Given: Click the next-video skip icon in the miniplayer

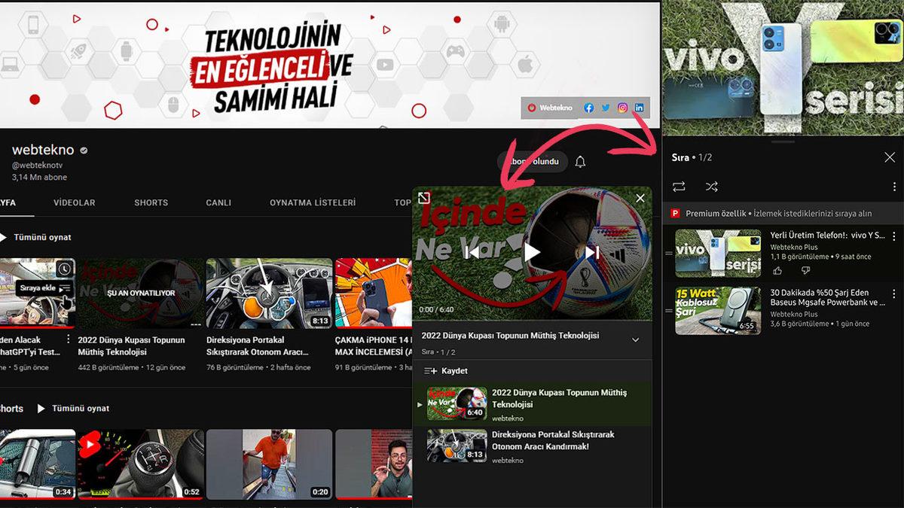Looking at the screenshot, I should coord(591,252).
